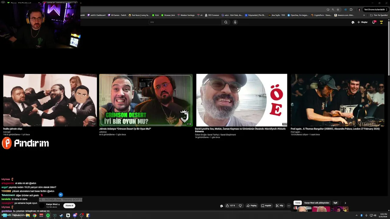
Task: Open CryptoPanic News bookmark
Action: (321, 15)
